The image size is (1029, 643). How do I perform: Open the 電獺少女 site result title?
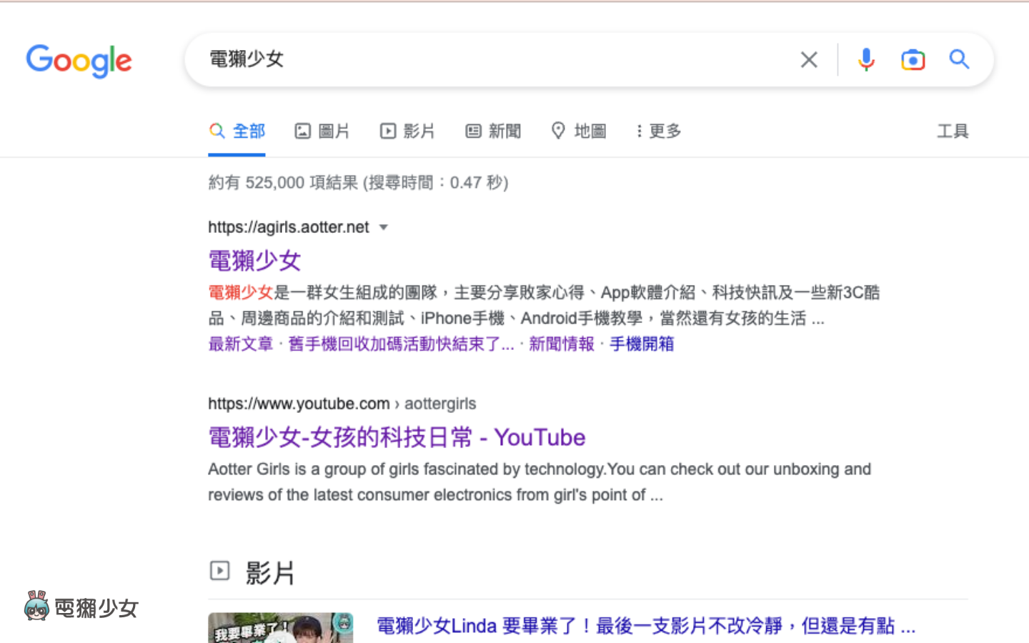[254, 260]
